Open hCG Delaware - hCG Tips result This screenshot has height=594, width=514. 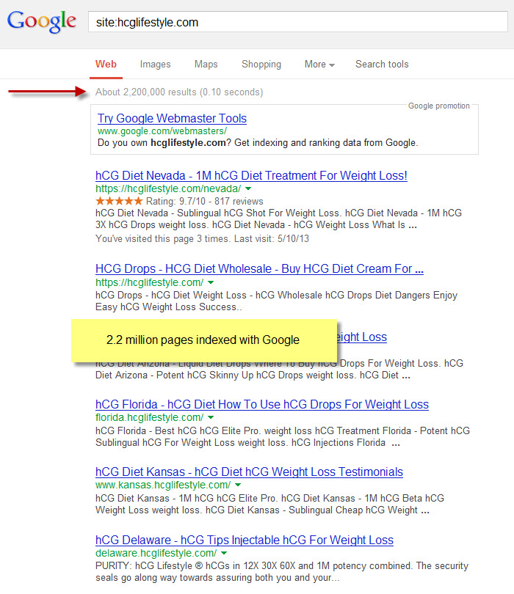tap(245, 540)
